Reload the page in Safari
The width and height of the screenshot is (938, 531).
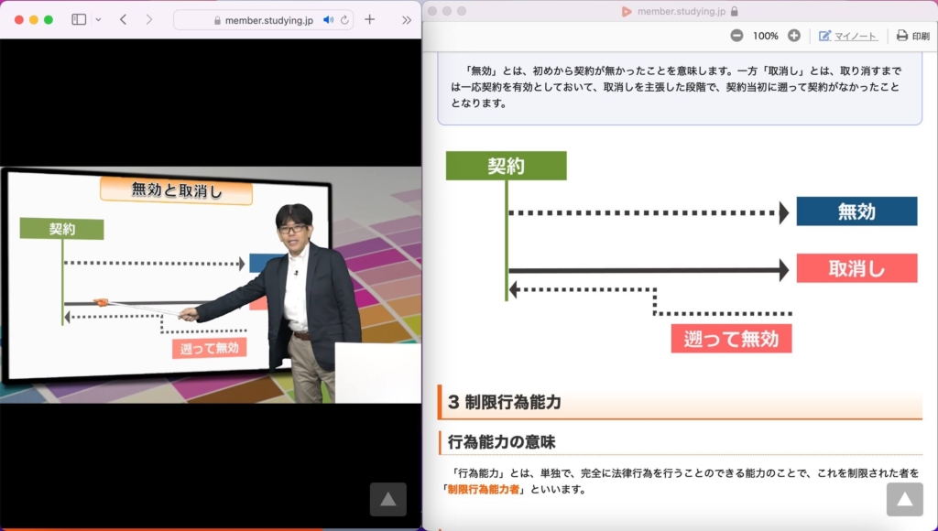coord(344,20)
